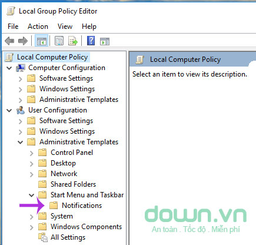Screen dimensions: 256x245
Task: Select the System label in tree
Action: pyautogui.click(x=62, y=216)
